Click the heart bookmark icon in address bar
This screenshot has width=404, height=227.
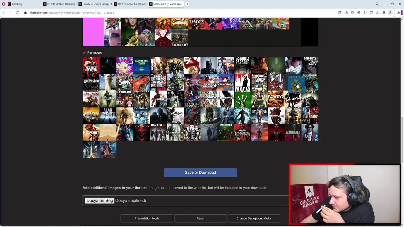coord(371,13)
